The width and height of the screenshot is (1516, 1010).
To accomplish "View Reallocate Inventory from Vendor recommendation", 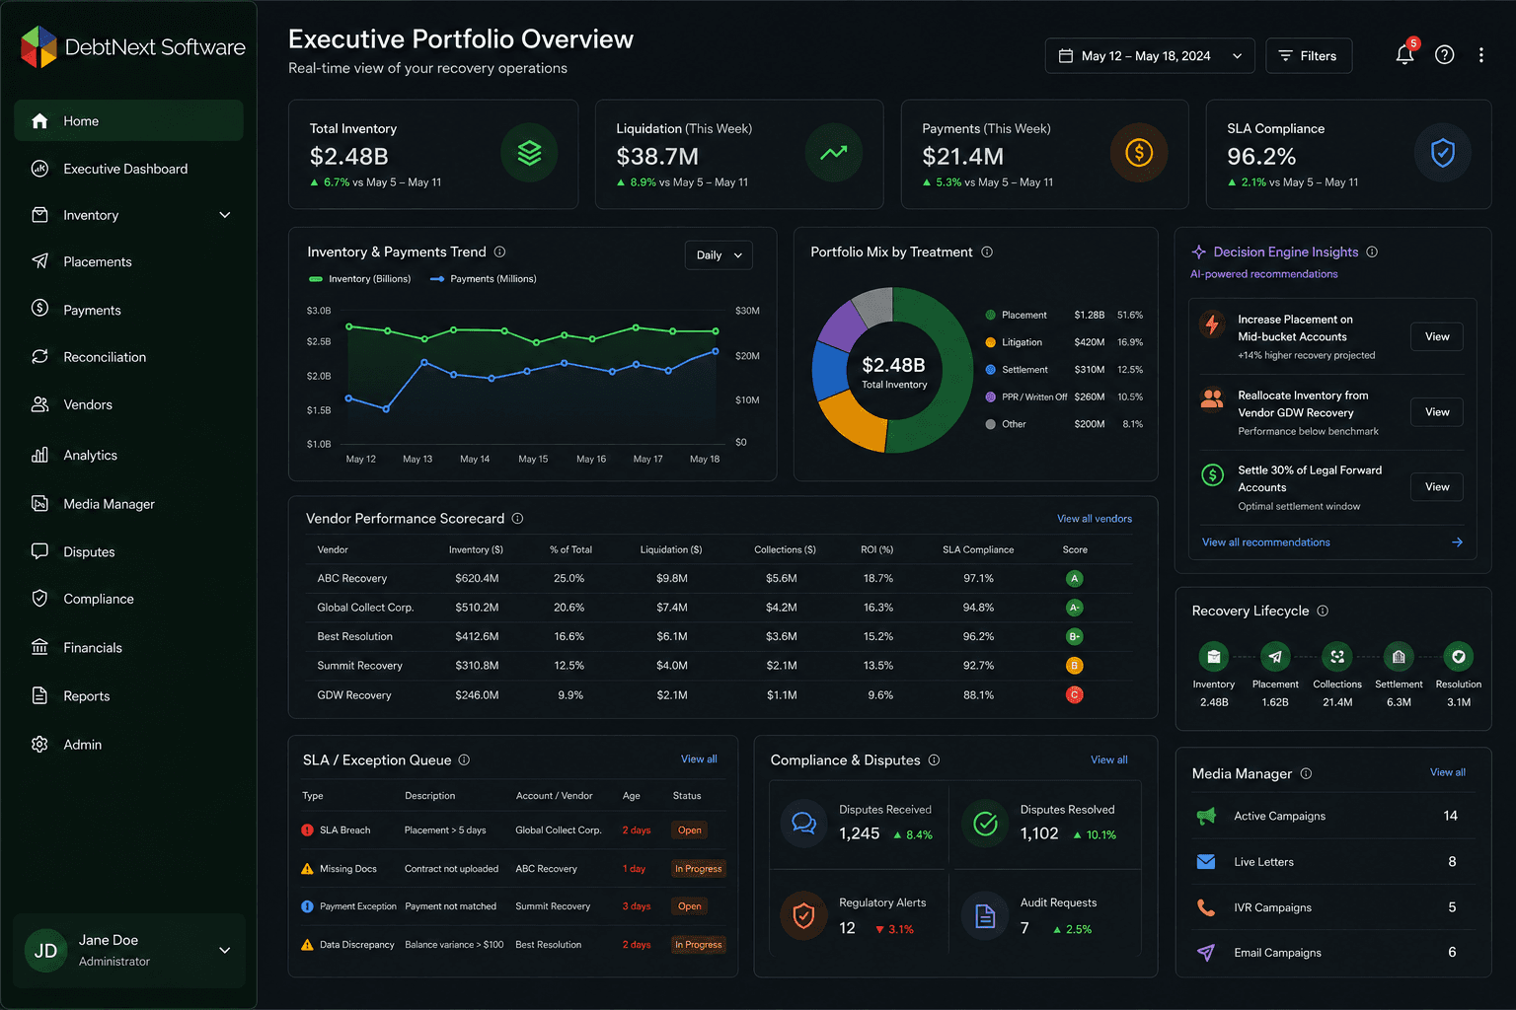I will (1437, 412).
